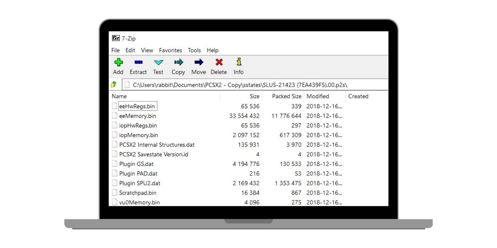
Task: Click file icon beside PCSX2 Internal Structures.dat
Action: pos(115,144)
